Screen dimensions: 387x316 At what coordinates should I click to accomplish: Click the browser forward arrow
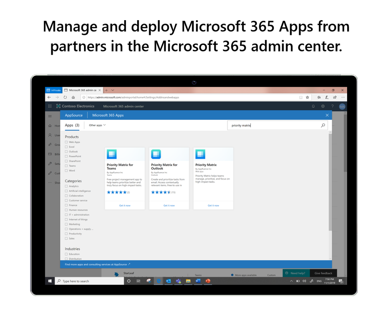[57, 98]
